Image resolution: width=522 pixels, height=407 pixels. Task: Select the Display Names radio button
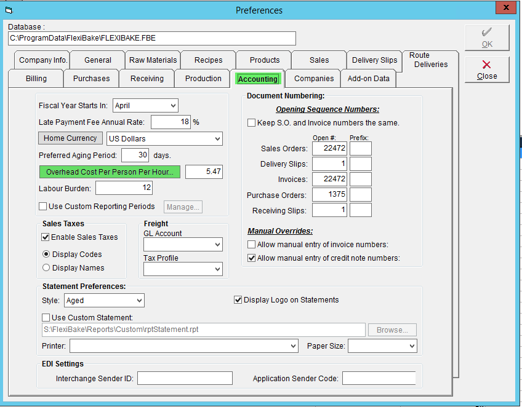(46, 267)
